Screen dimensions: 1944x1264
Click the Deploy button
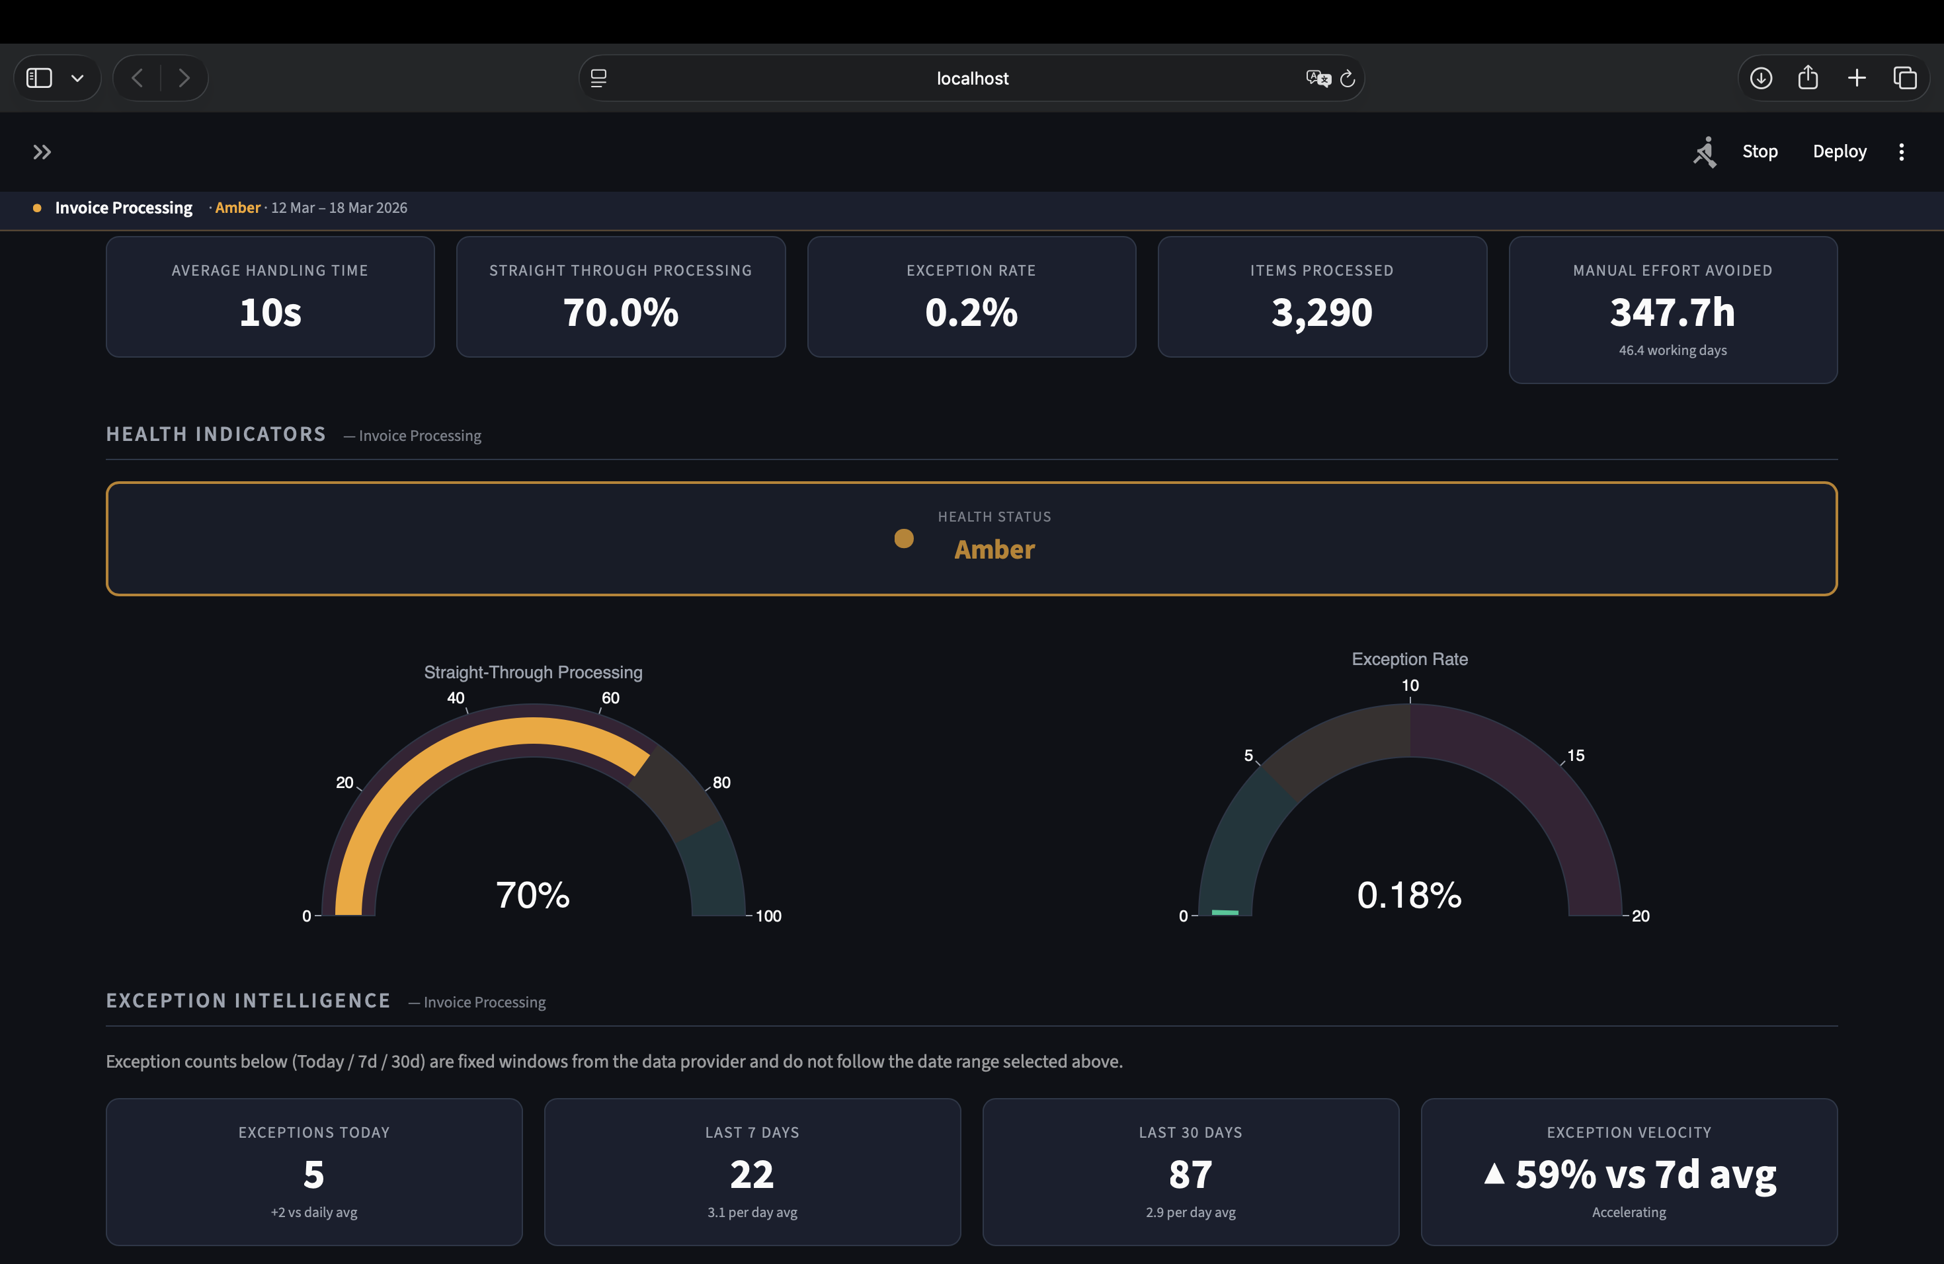click(x=1840, y=151)
